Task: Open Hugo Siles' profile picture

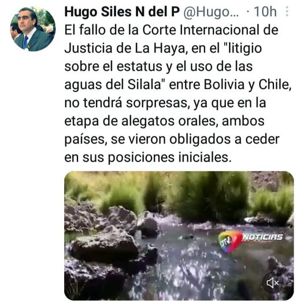Action: coord(33,29)
